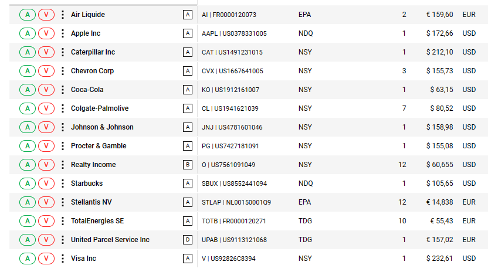Open the Visa Inc stock name
This screenshot has height=272, width=488.
(83, 259)
